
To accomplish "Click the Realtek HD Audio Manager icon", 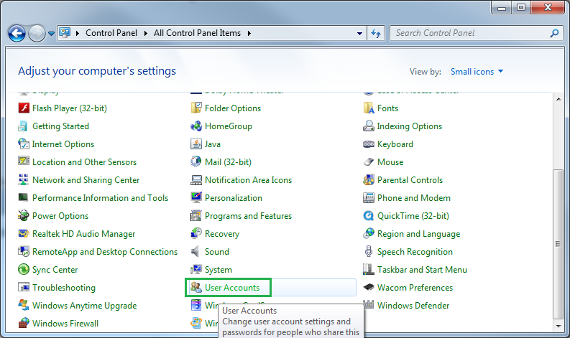I will pos(24,234).
